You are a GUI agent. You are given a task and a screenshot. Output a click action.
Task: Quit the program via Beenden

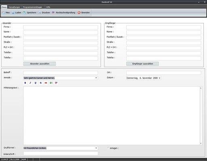click(x=84, y=13)
